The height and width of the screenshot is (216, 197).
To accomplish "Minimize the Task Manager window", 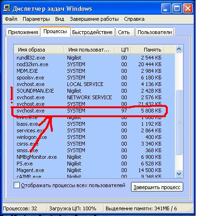I will point(165,9).
